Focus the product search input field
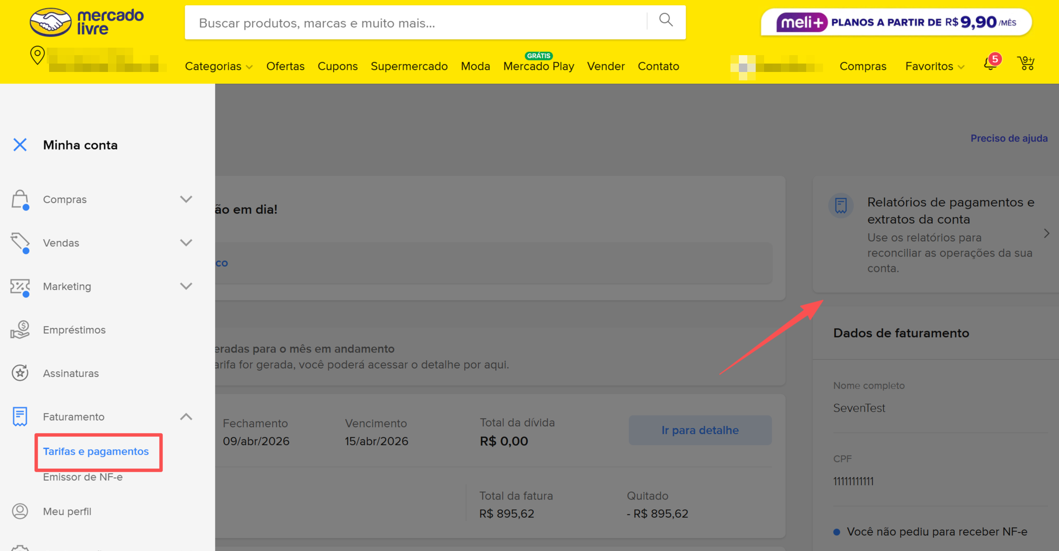 [x=416, y=22]
